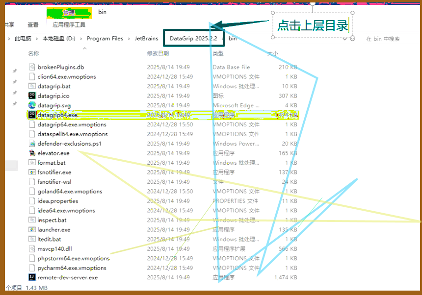The width and height of the screenshot is (422, 295).
Task: Click the defender-exclusions.ps1 script icon
Action: [x=32, y=144]
